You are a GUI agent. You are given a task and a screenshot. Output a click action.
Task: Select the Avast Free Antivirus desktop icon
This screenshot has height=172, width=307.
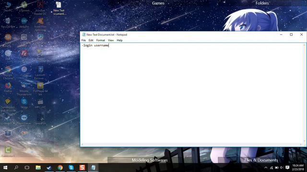[40, 24]
